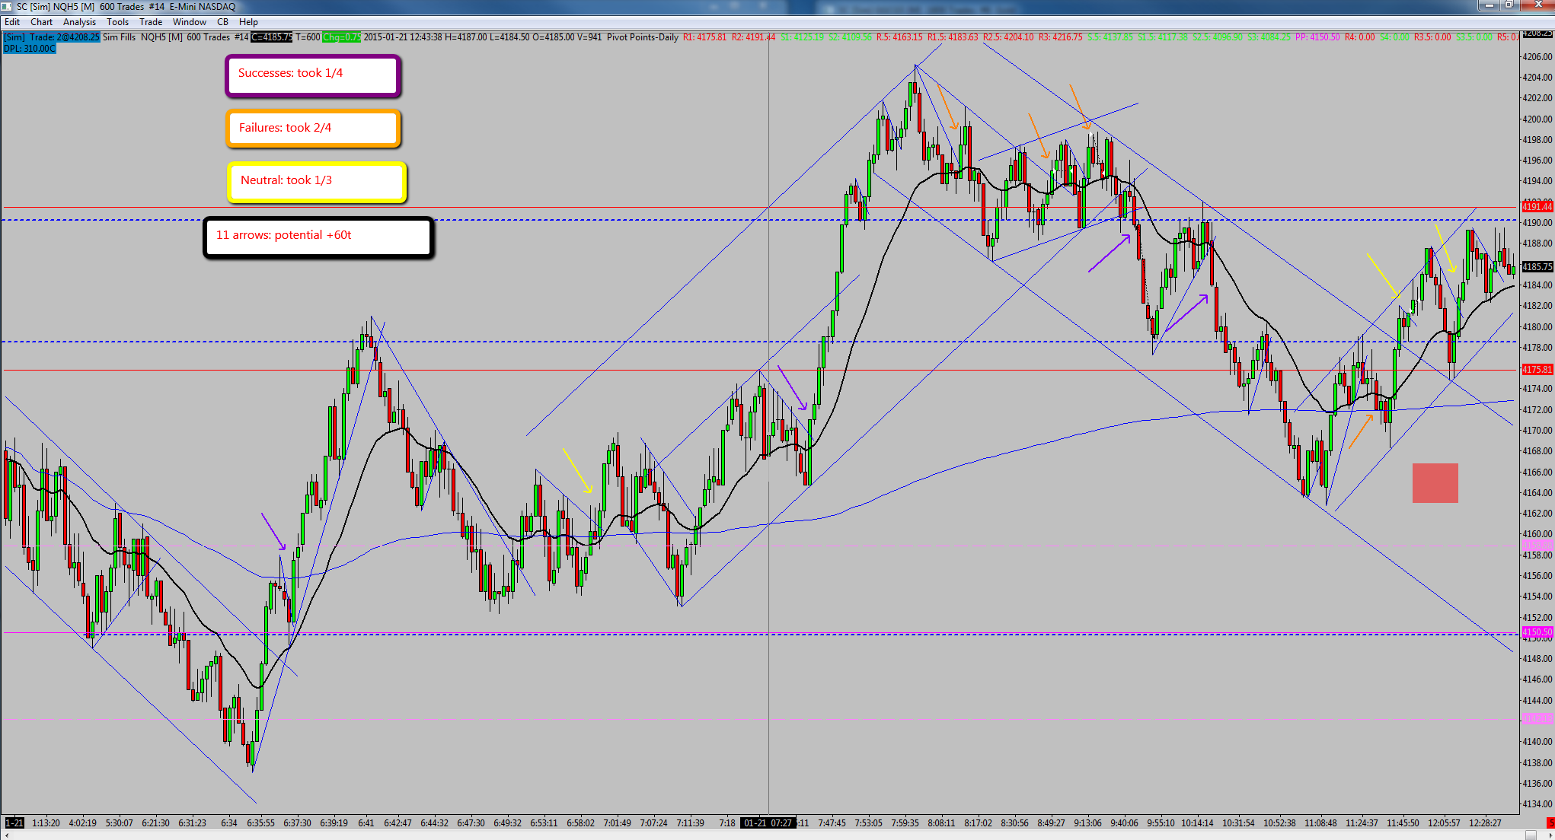This screenshot has height=840, width=1555.
Task: Click the '1-21' date label on time axis
Action: (x=14, y=822)
